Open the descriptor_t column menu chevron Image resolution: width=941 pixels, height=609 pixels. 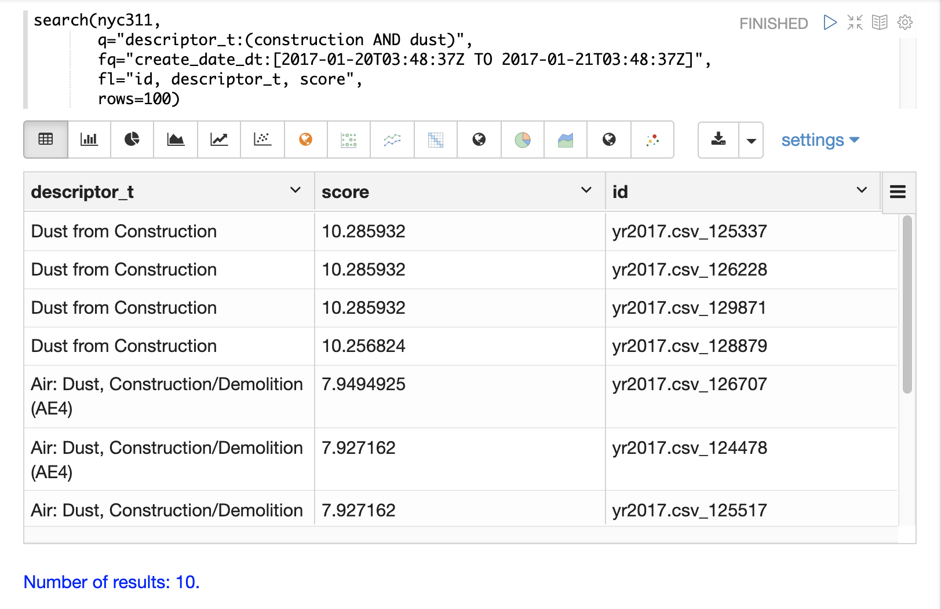click(x=296, y=190)
